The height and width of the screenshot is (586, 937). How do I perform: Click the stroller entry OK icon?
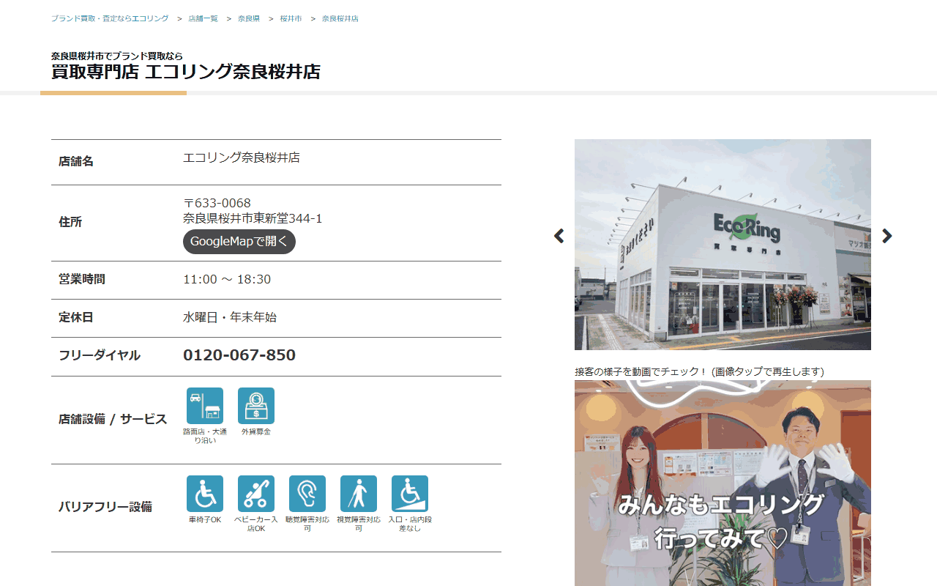tap(256, 494)
